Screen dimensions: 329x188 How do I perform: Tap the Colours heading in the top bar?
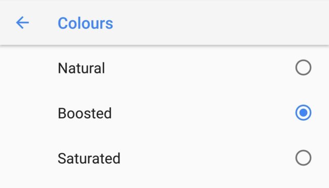[86, 23]
